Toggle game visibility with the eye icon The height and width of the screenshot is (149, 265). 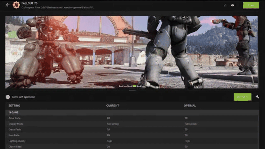(233, 5)
